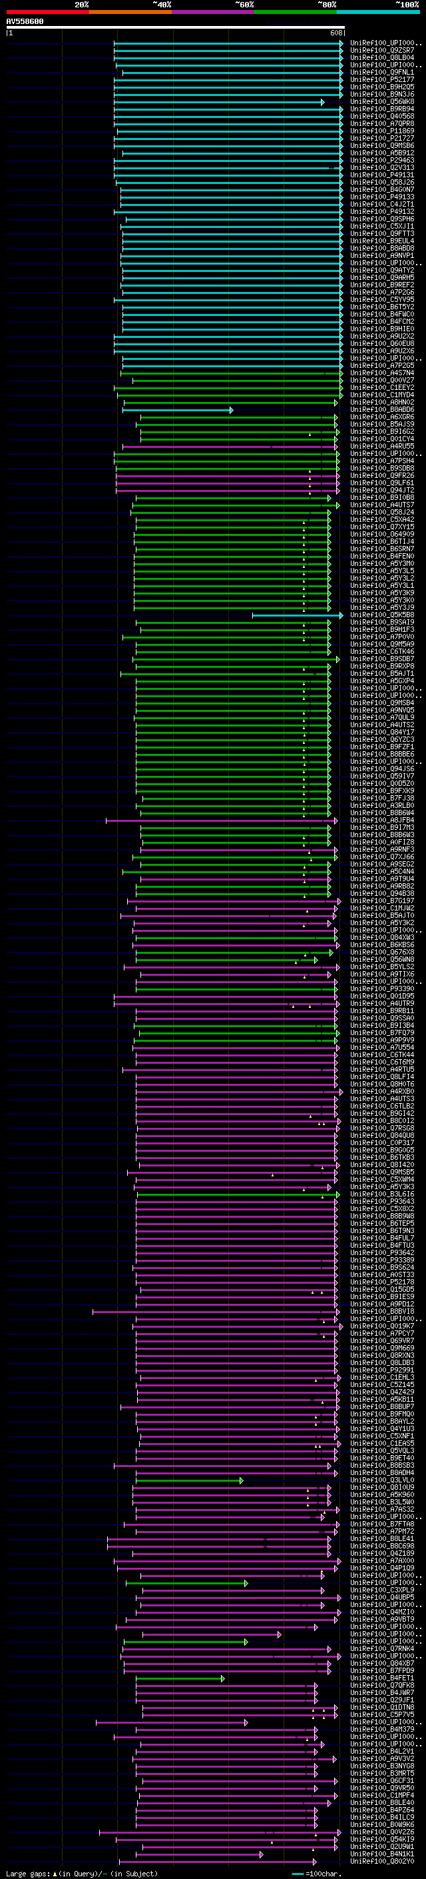Click the cyan alignment bar of Q5K5B8
Screen dimensions: 426x1879
coord(297,616)
